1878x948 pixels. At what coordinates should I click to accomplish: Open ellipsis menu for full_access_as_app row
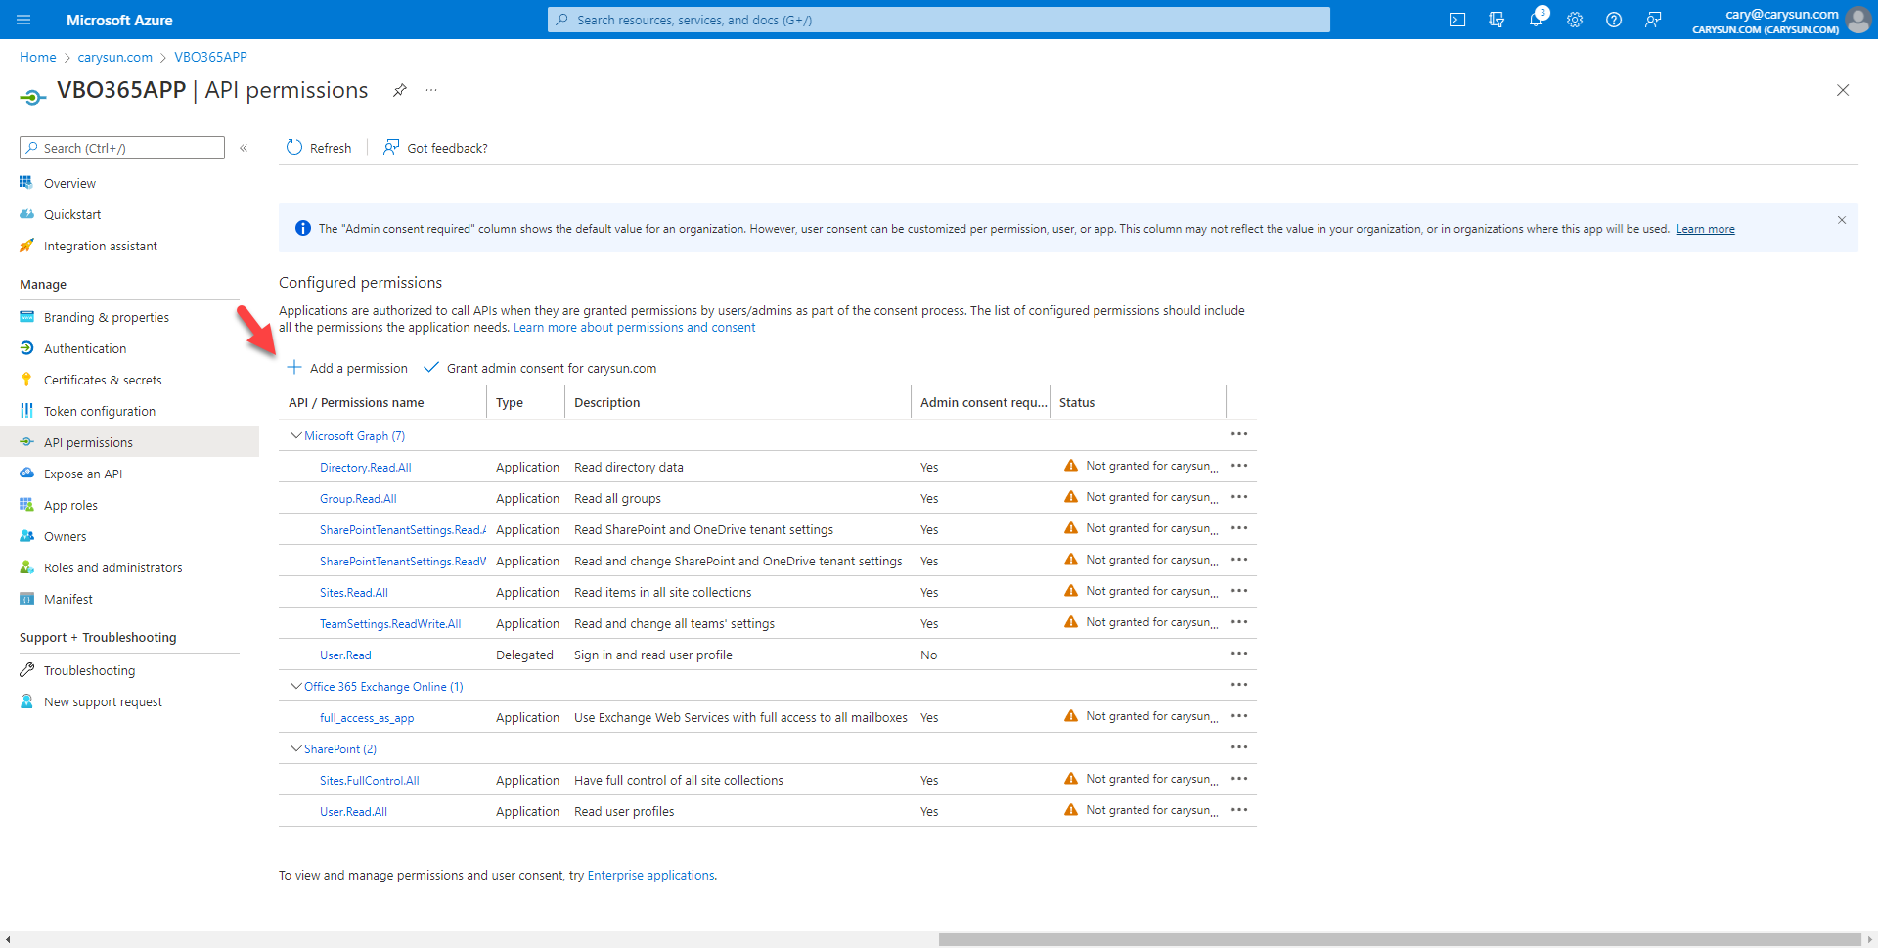pyautogui.click(x=1239, y=716)
